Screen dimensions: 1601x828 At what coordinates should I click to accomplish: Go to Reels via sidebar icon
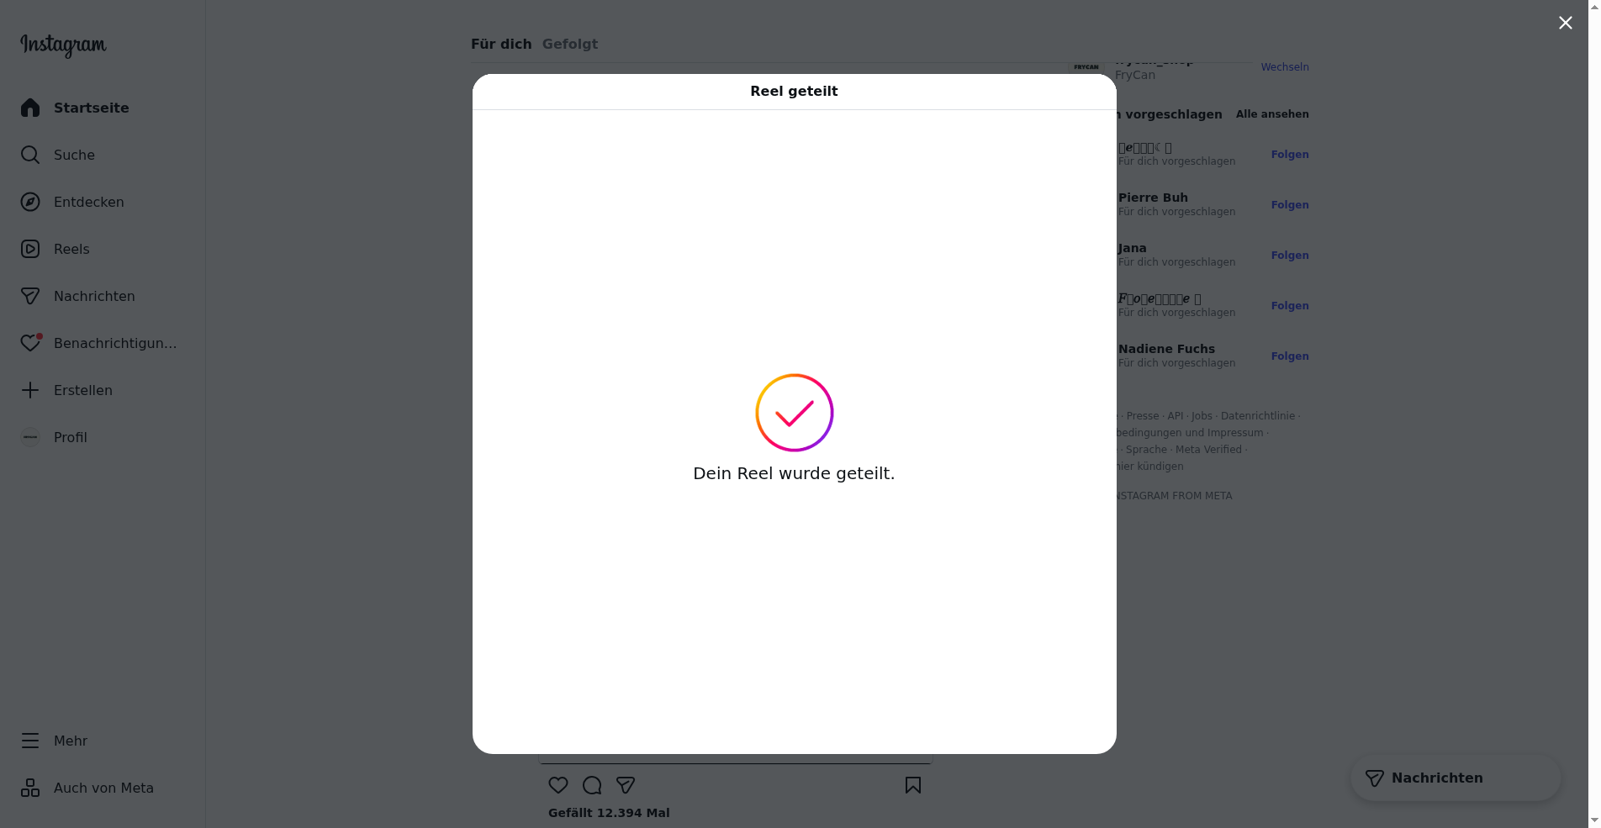click(30, 249)
